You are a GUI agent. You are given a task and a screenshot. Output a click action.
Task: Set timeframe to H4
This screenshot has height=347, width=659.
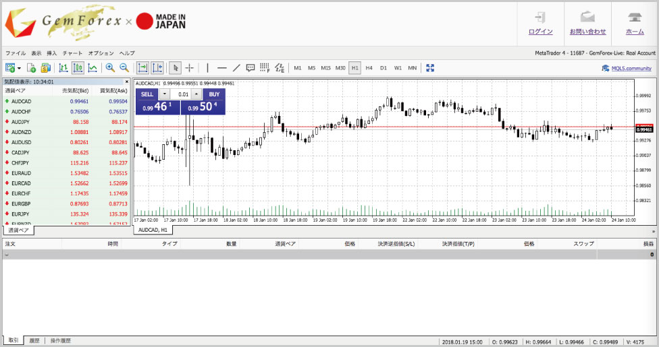[369, 67]
